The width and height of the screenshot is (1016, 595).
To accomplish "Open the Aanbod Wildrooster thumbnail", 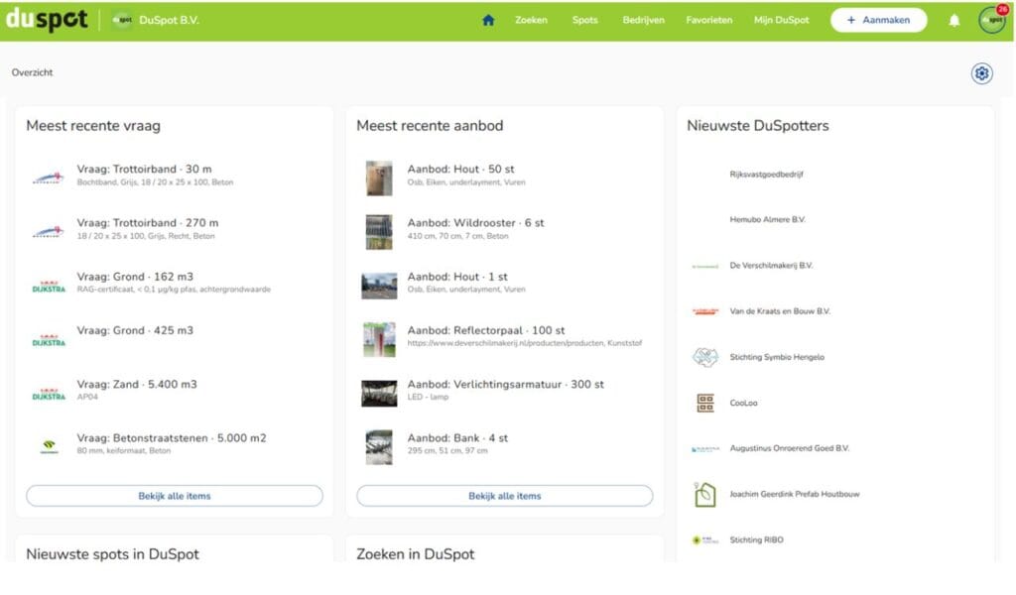I will [378, 232].
